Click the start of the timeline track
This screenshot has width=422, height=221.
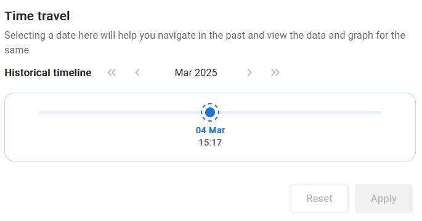click(x=40, y=112)
